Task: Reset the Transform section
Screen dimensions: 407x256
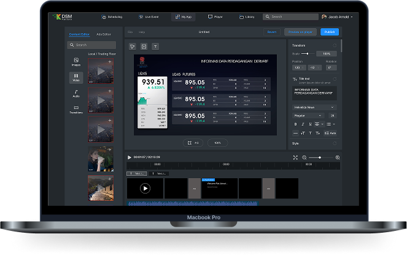Action: point(335,45)
